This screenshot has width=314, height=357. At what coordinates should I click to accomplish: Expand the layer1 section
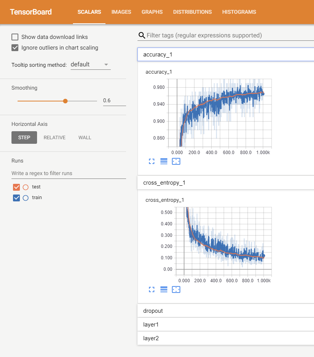click(x=226, y=325)
